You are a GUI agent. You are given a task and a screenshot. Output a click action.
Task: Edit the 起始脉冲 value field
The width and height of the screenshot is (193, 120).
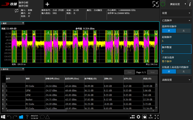tap(176, 39)
